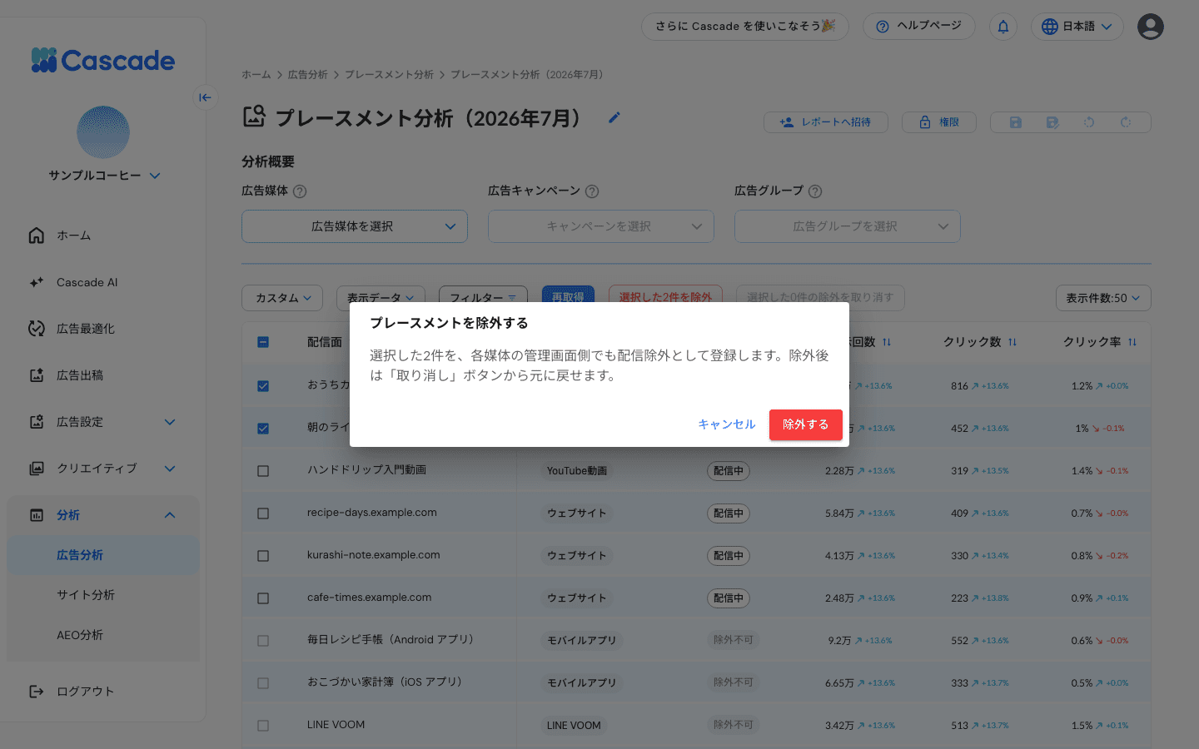Click the 広告キャンペーン help question icon

coord(592,191)
